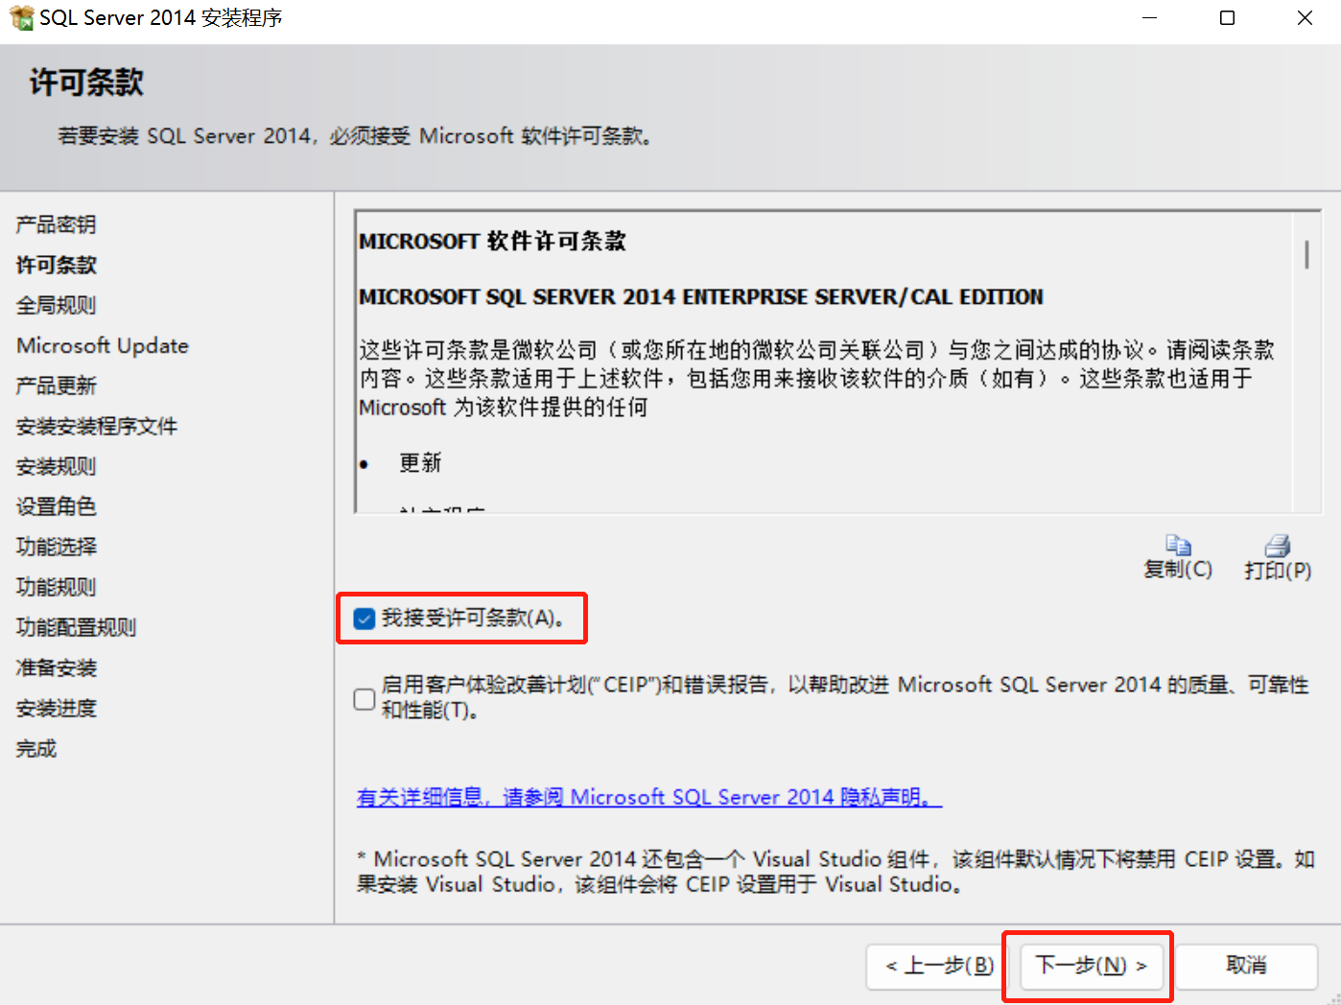Click the 更新 bullet in license text
The image size is (1341, 1005).
420,463
